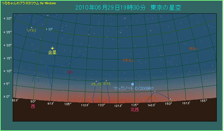This screenshot has height=131, width=223.
Task: Click the 127.5° azimuth label
Action: (118, 106)
